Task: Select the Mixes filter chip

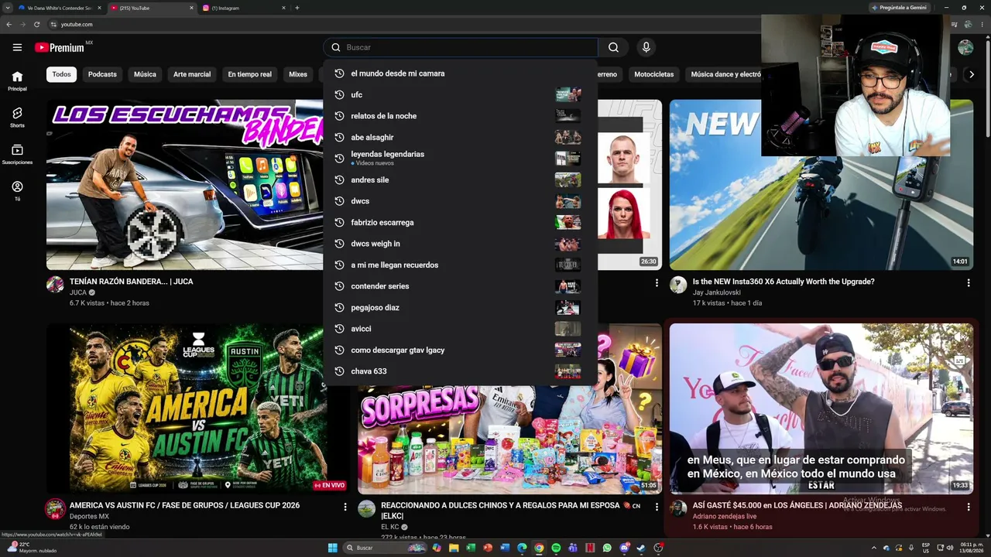Action: 298,74
